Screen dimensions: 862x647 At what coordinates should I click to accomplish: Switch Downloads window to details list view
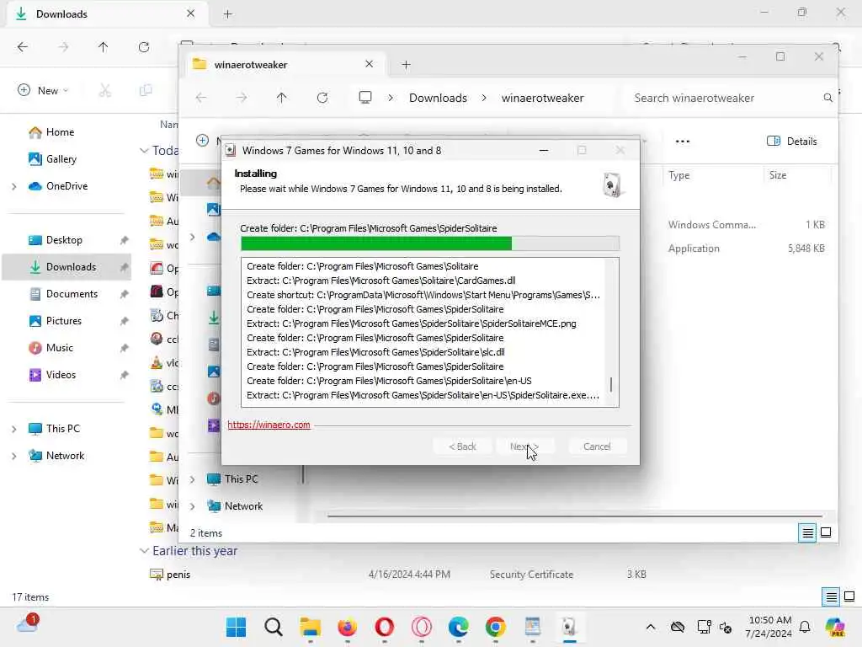[x=831, y=596]
